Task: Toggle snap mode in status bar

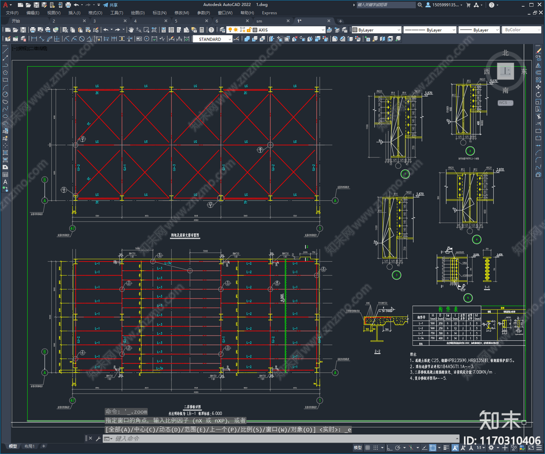Action: 375,448
